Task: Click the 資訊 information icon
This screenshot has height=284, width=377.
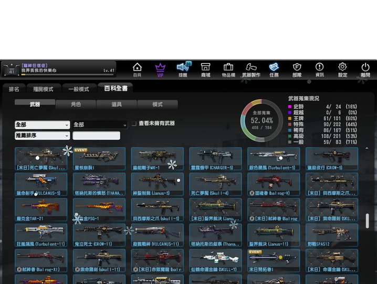Action: 319,69
